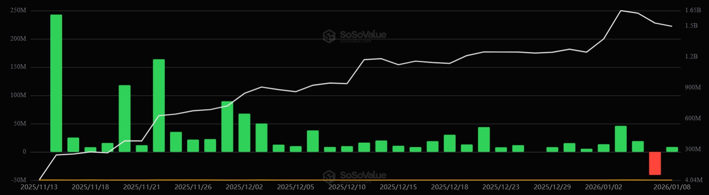Click the 4.04M right axis label
The image size is (709, 195).
coord(693,180)
